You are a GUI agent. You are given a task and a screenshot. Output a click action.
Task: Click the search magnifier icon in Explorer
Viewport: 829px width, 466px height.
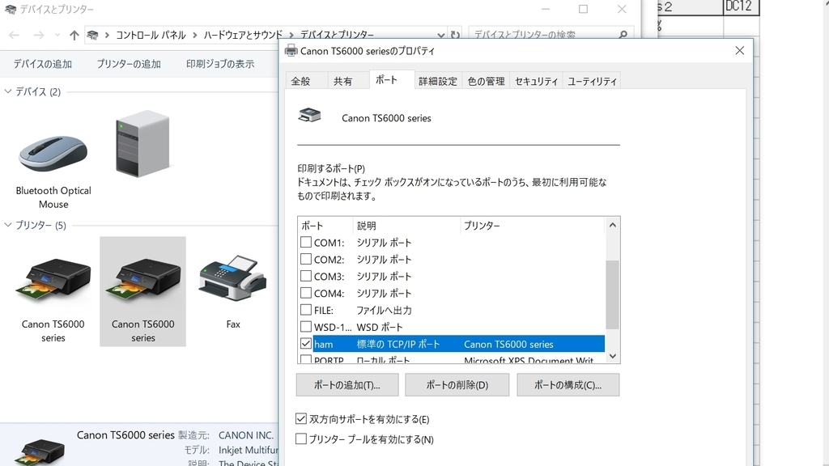tap(623, 35)
